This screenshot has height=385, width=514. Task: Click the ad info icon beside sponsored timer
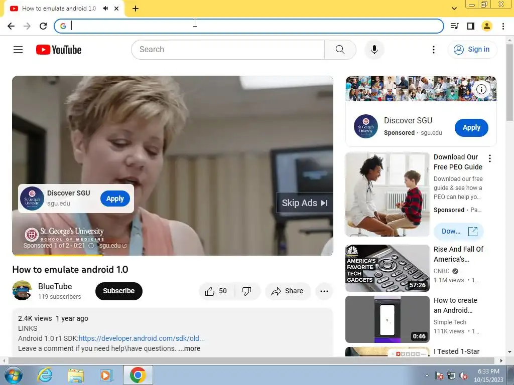91,246
